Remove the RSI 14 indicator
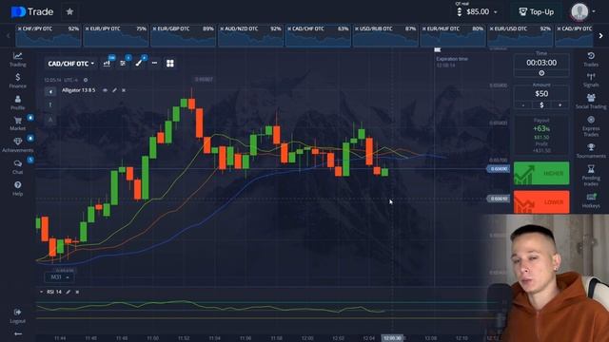 point(77,292)
